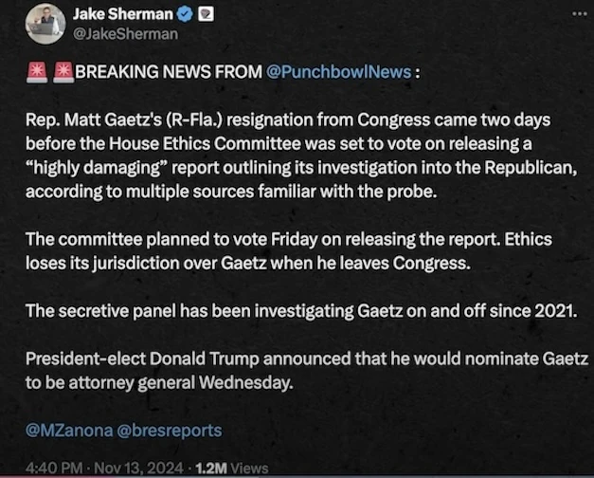The width and height of the screenshot is (594, 478).
Task: Open the @bresreports mention link
Action: [x=169, y=430]
